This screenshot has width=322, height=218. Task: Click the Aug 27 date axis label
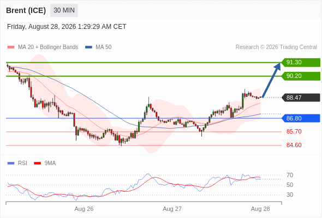(x=172, y=209)
